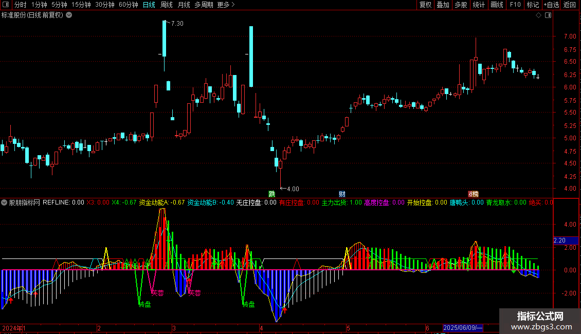Open the 复权 adjustment option

[425, 5]
